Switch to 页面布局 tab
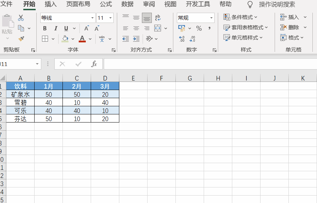317x203 pixels. [78, 4]
